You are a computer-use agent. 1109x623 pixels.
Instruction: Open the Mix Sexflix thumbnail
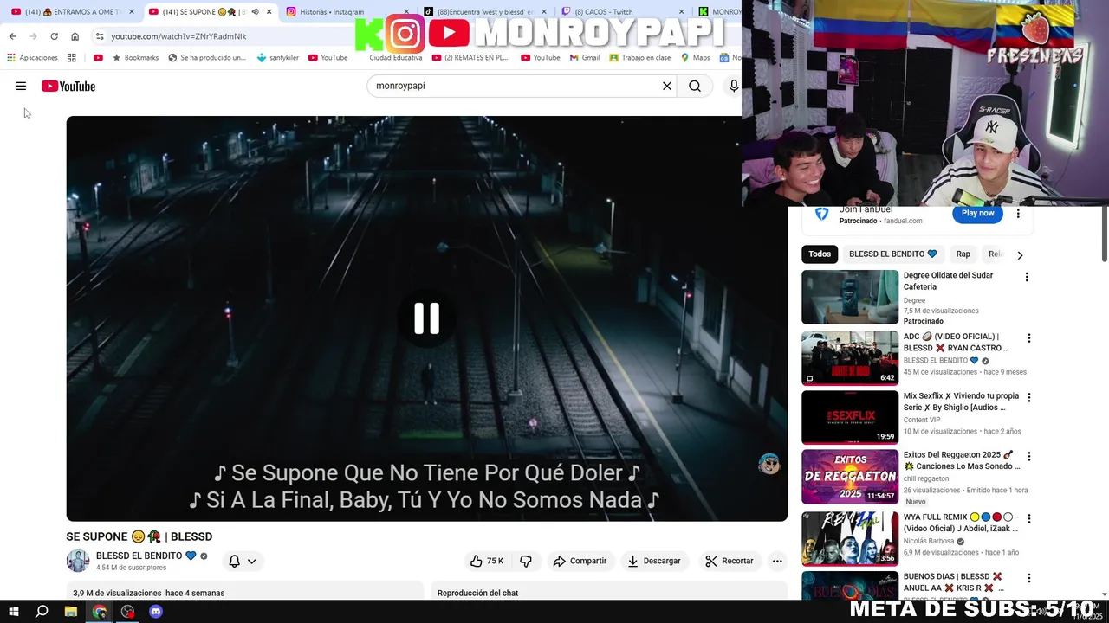850,417
